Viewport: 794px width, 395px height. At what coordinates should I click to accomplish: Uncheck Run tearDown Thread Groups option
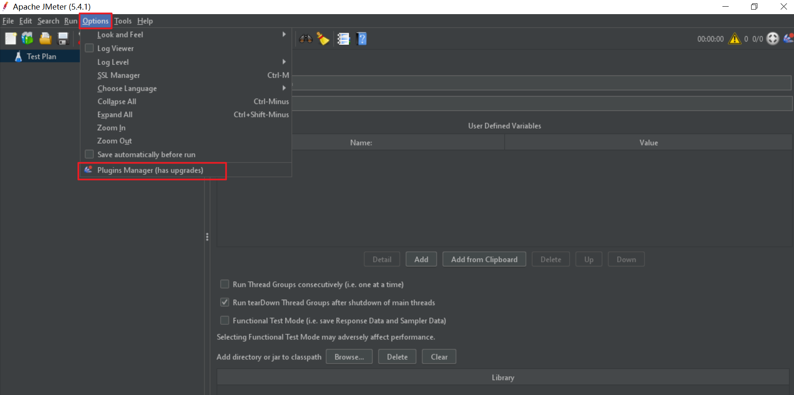coord(225,302)
